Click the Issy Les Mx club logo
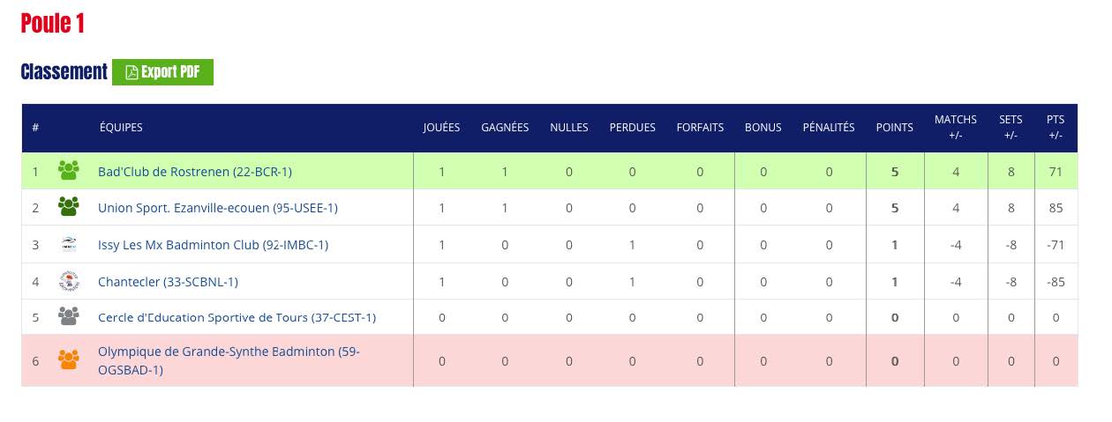 tap(68, 244)
